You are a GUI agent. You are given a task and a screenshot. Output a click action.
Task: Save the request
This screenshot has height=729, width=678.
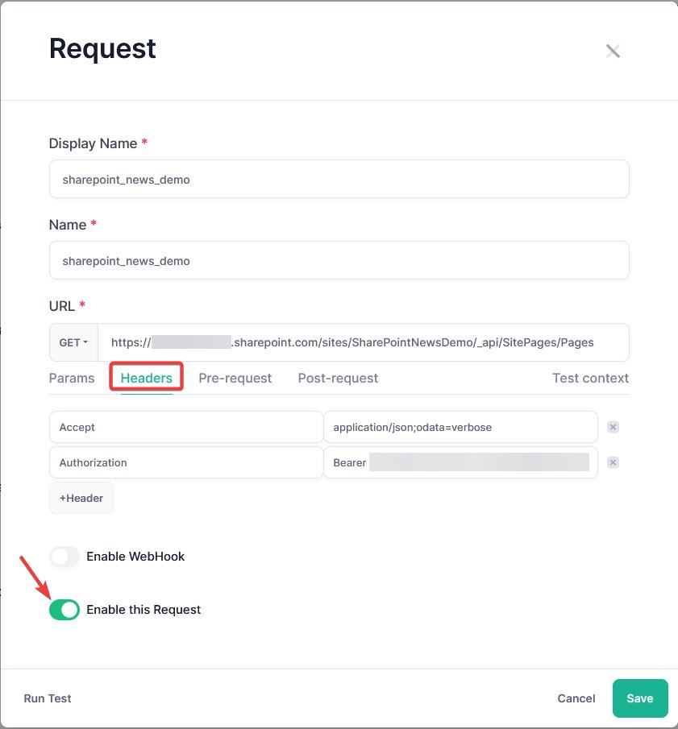click(639, 698)
